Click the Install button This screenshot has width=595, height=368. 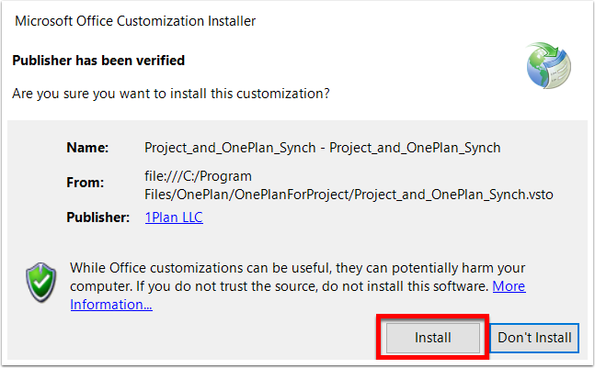[433, 338]
